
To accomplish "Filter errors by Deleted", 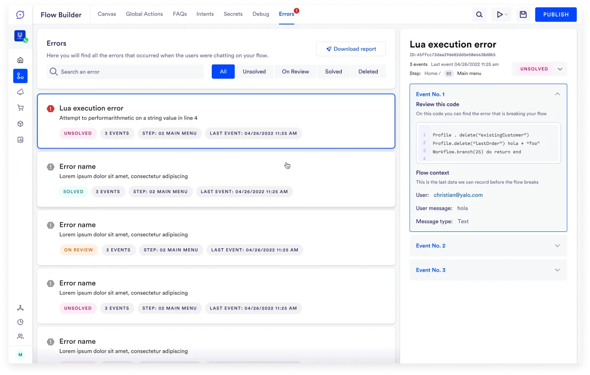I will [368, 72].
